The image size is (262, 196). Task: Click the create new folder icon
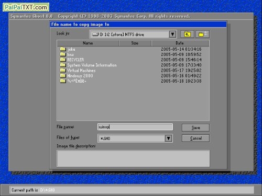[x=202, y=34]
